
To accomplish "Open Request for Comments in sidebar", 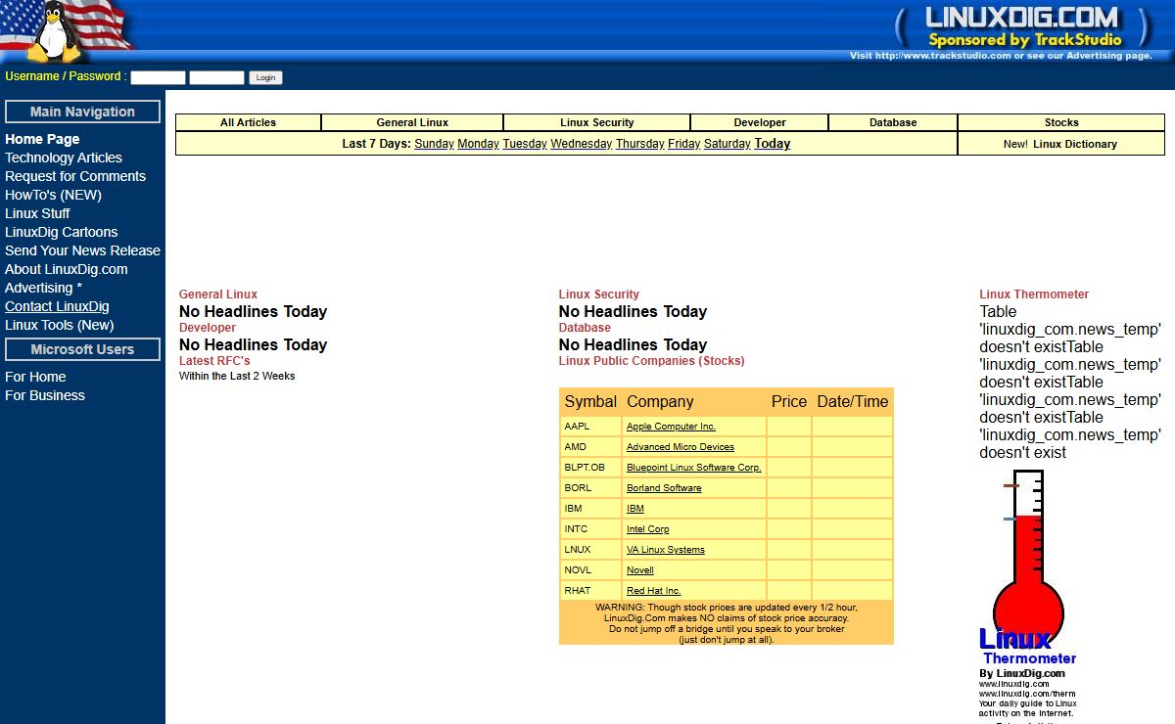I will click(x=75, y=176).
